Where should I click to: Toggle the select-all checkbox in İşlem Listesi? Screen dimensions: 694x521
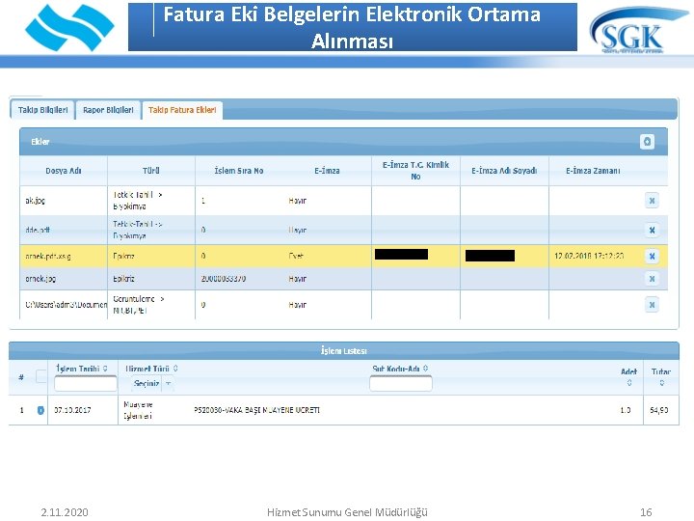click(x=40, y=376)
